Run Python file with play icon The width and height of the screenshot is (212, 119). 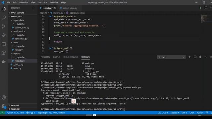(x=200, y=8)
